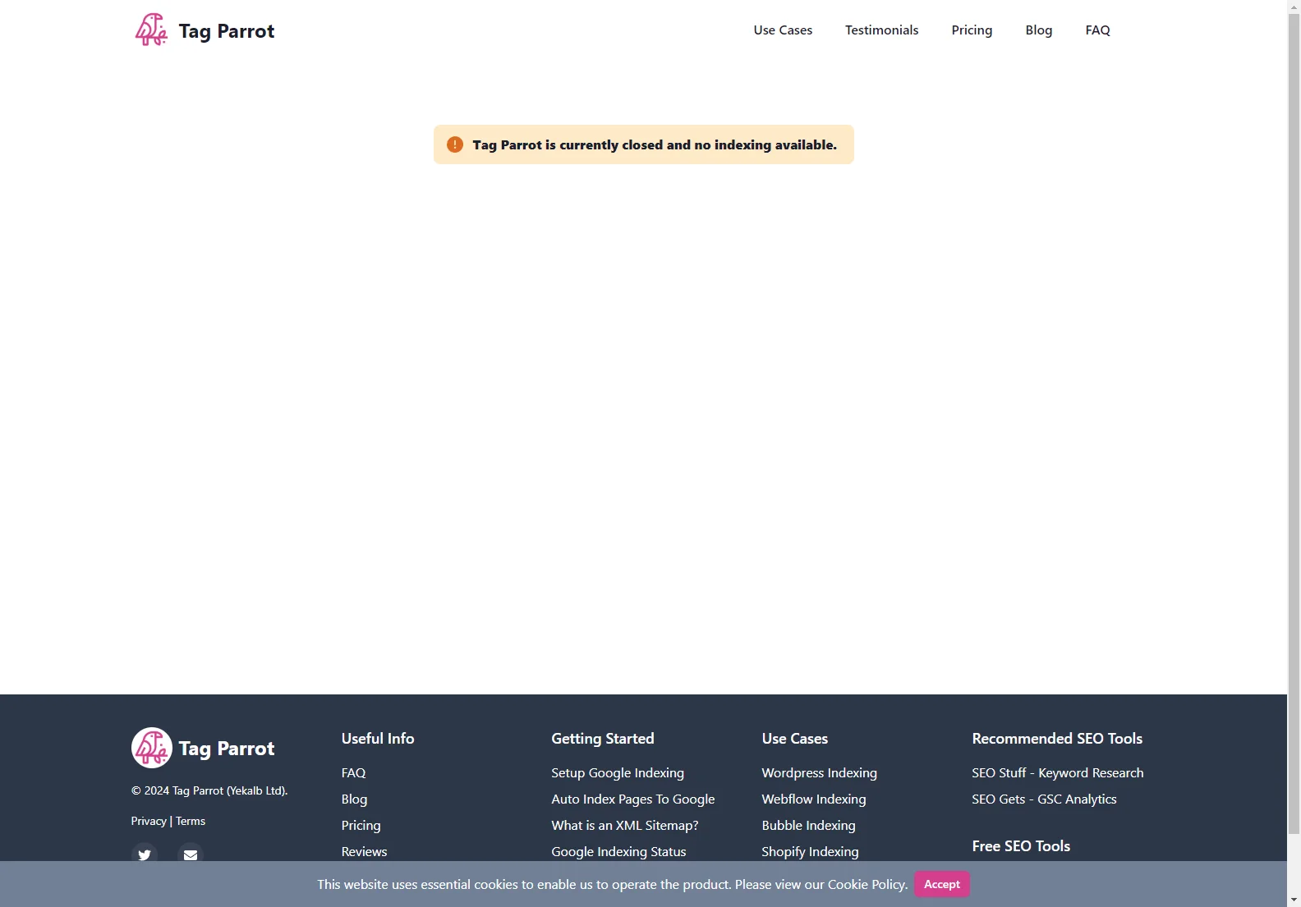Viewport: 1301px width, 907px height.
Task: Open What is an XML Sitemap link
Action: 625,825
